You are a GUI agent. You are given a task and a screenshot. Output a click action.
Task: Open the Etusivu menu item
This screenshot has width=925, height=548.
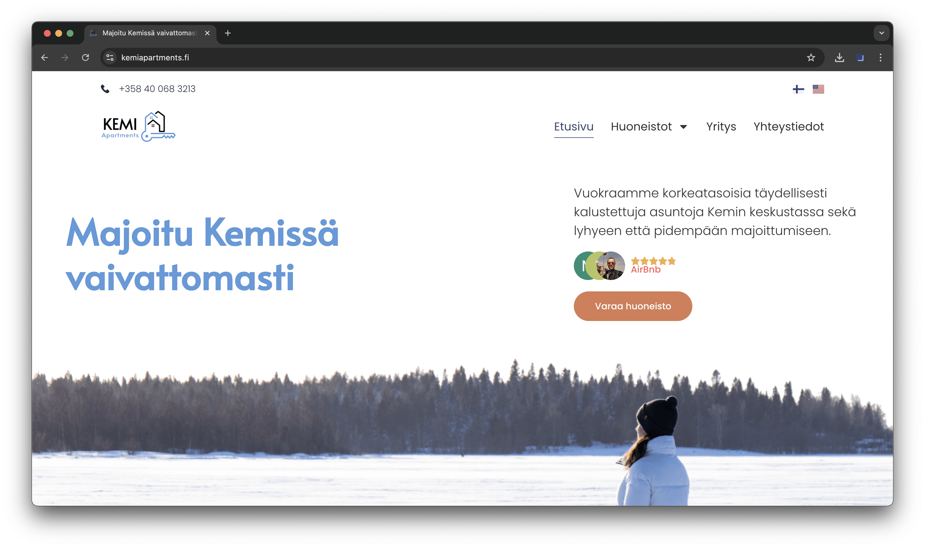(574, 127)
